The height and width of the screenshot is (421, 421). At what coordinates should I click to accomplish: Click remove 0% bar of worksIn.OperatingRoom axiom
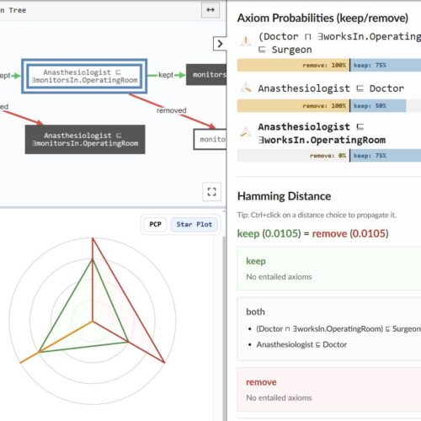point(293,156)
